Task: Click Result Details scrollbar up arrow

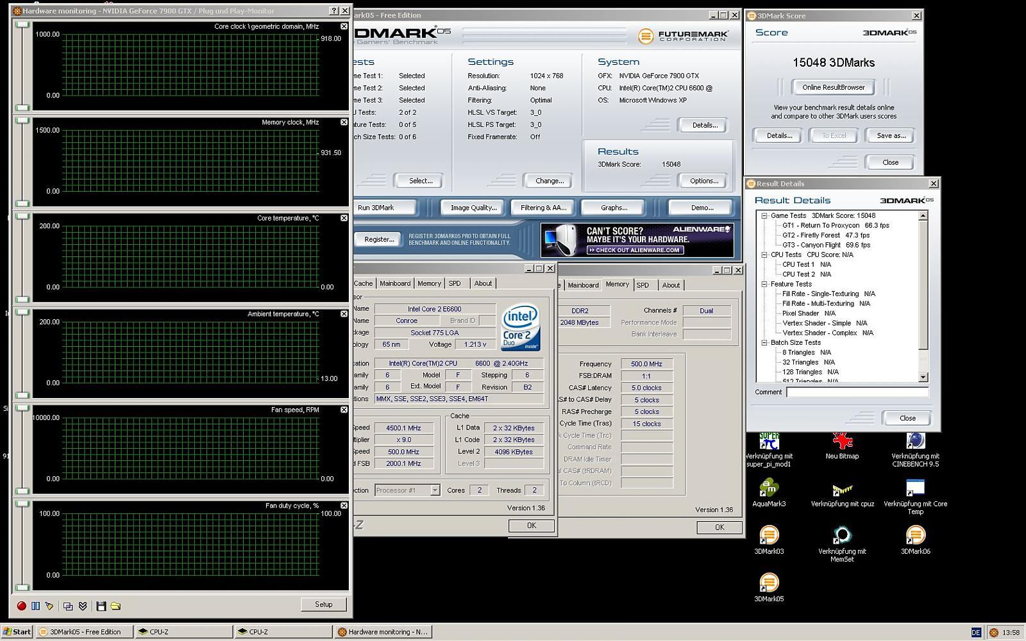Action: [x=923, y=216]
